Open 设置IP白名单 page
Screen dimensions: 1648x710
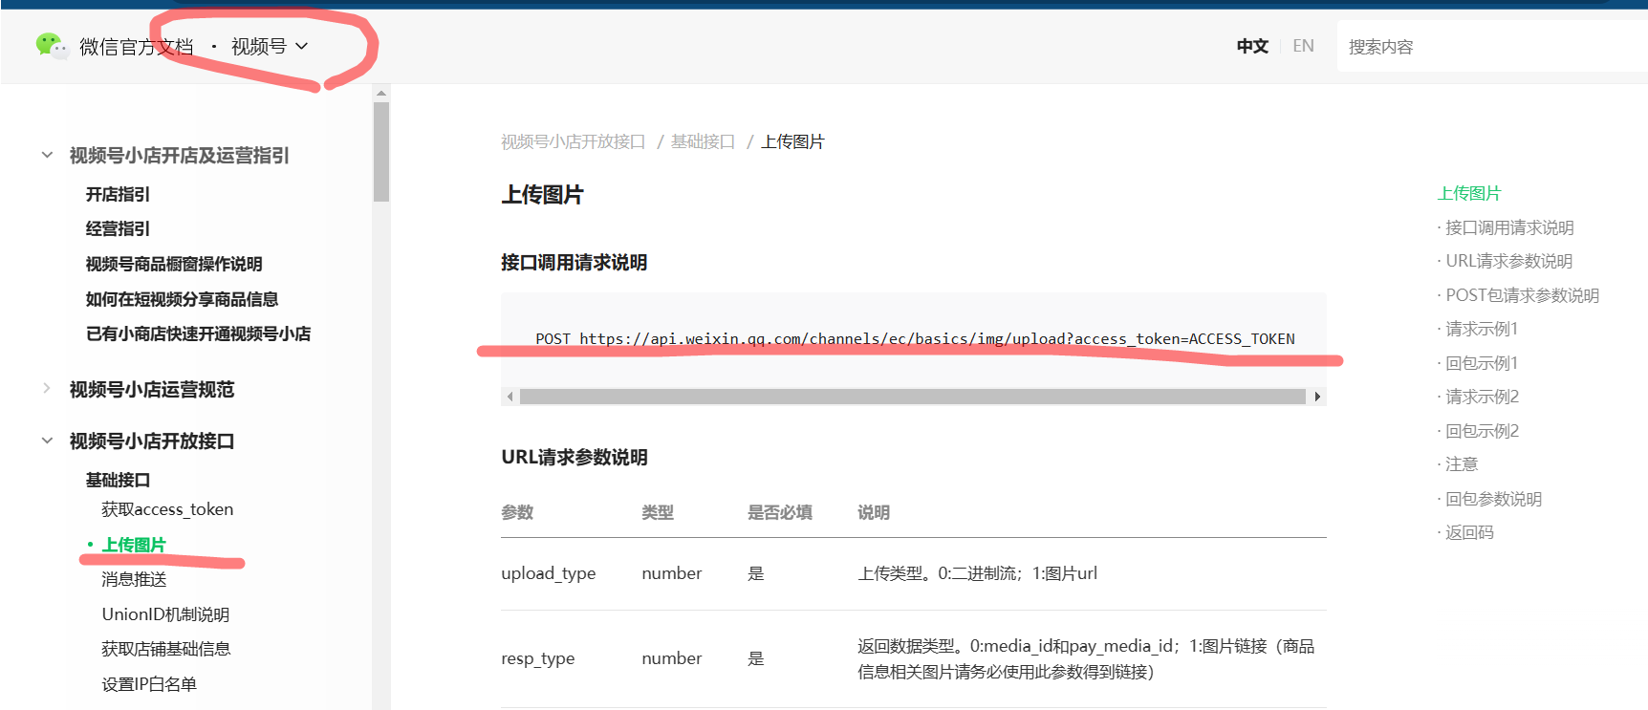click(x=149, y=684)
